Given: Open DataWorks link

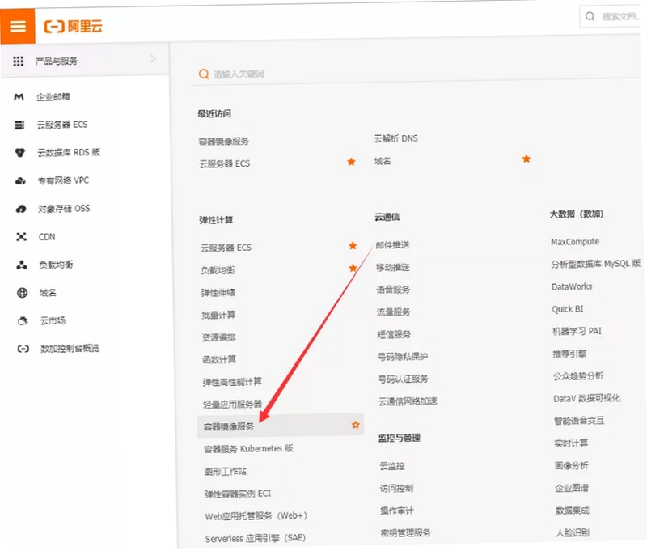Looking at the screenshot, I should [572, 287].
